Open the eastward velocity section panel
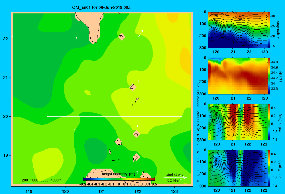 [x=238, y=168]
